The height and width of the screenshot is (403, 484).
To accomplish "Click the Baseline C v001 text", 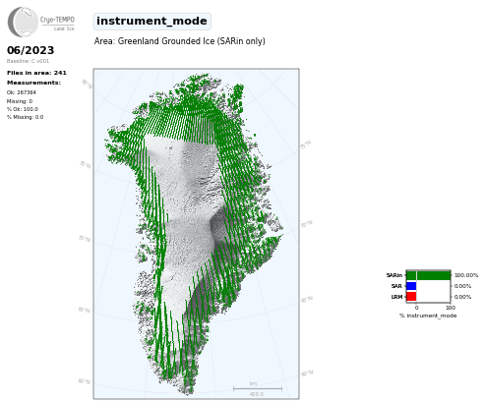I will click(28, 61).
